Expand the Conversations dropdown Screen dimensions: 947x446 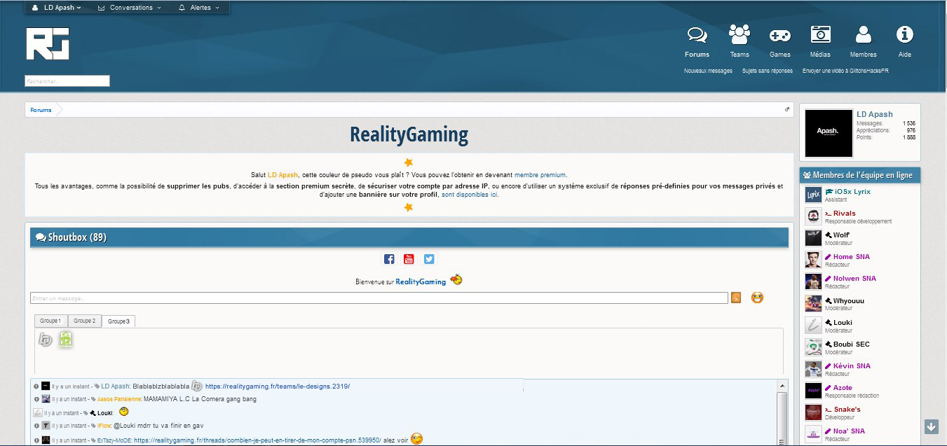coord(130,8)
